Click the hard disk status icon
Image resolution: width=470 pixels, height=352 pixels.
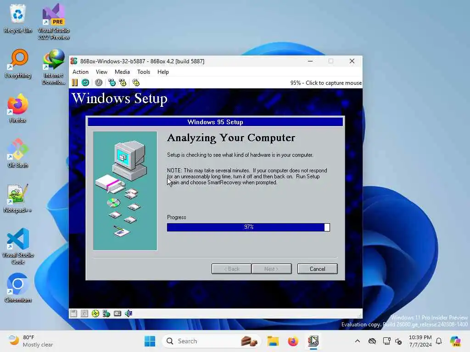[117, 313]
